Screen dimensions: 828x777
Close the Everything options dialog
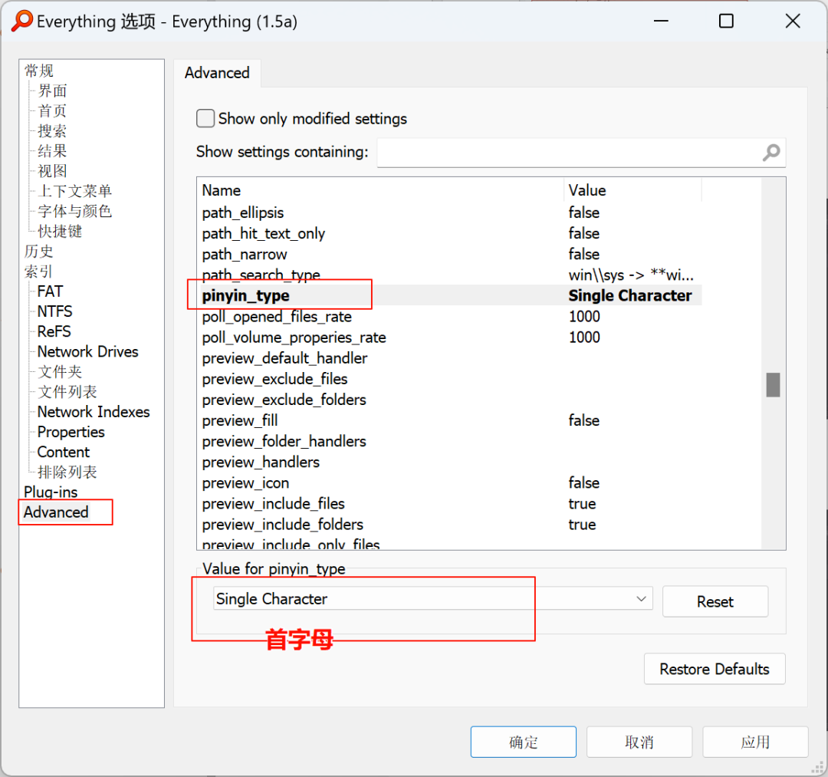[793, 21]
